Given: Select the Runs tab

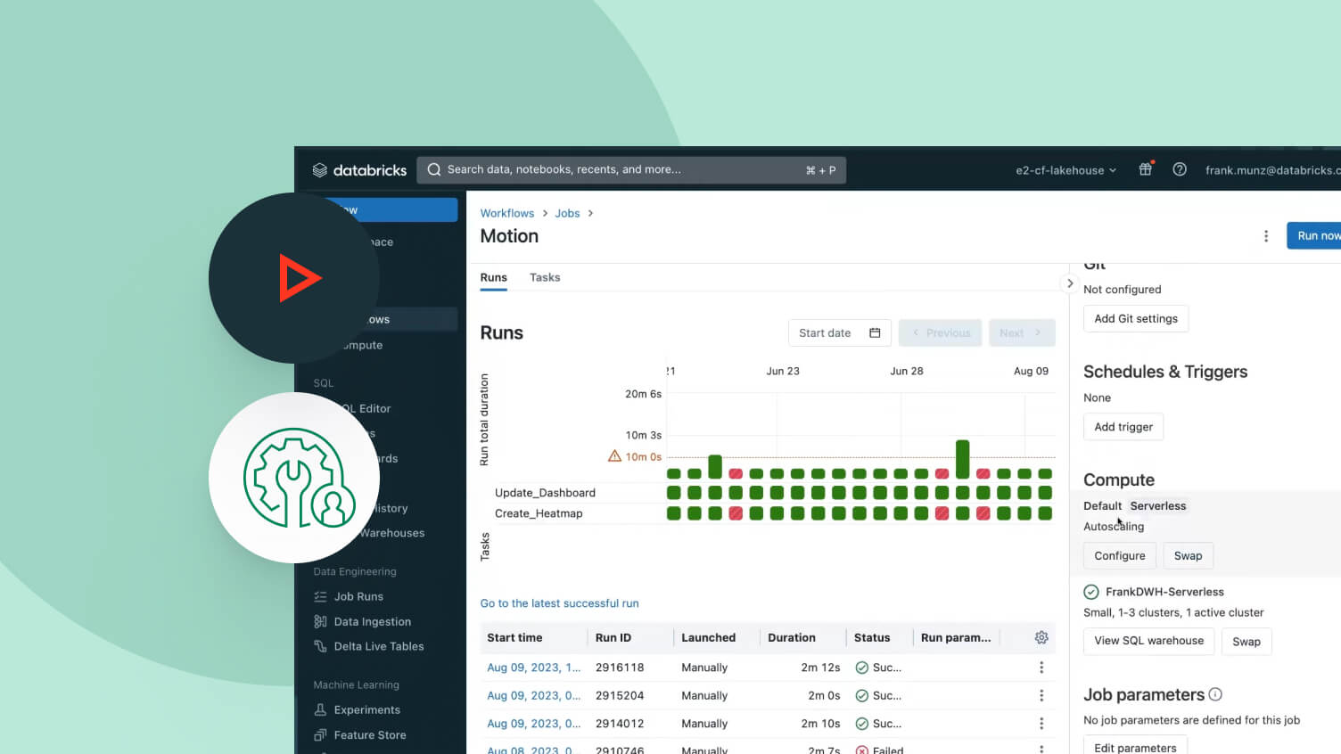Looking at the screenshot, I should point(493,277).
